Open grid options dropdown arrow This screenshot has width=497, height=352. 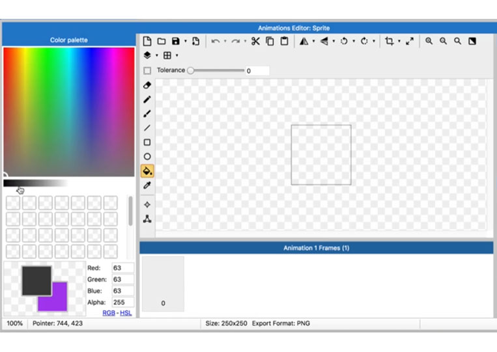pyautogui.click(x=177, y=55)
